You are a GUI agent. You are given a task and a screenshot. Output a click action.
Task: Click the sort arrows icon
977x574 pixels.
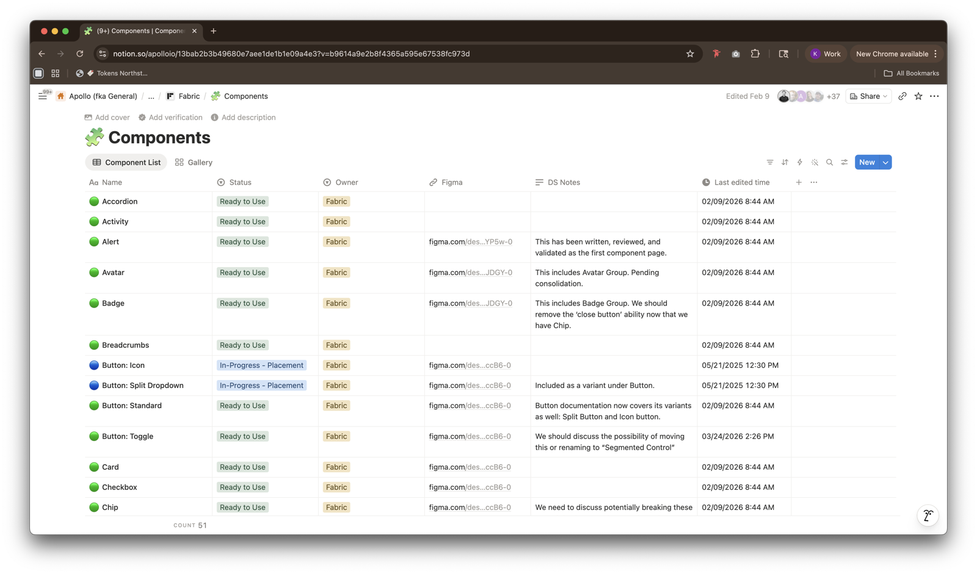(785, 162)
